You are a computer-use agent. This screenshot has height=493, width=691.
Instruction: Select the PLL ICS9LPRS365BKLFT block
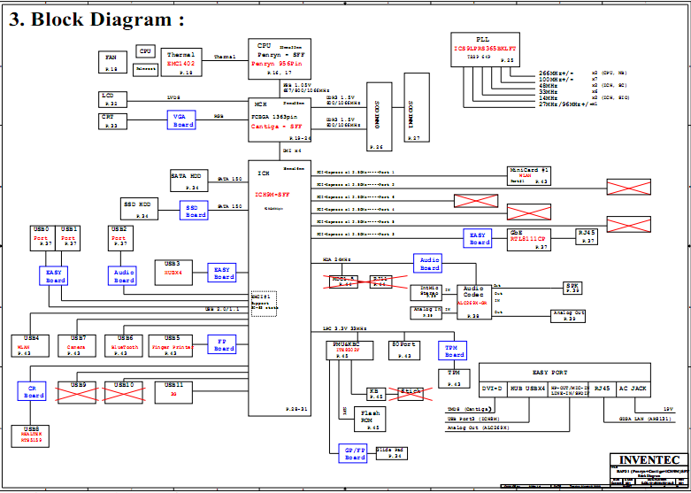pyautogui.click(x=485, y=50)
